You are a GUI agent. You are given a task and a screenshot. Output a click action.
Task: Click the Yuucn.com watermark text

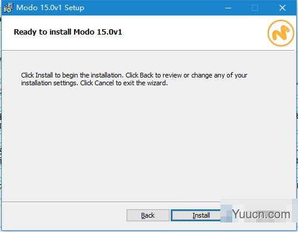(x=261, y=214)
